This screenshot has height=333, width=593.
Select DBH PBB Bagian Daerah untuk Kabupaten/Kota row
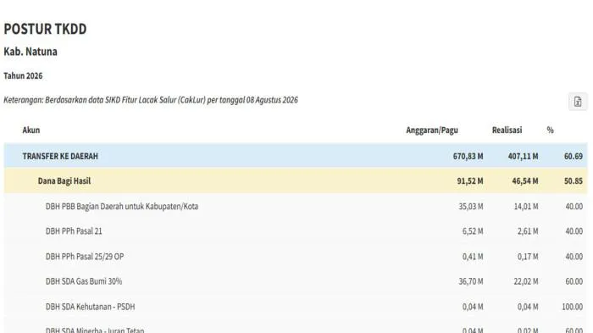coord(296,206)
